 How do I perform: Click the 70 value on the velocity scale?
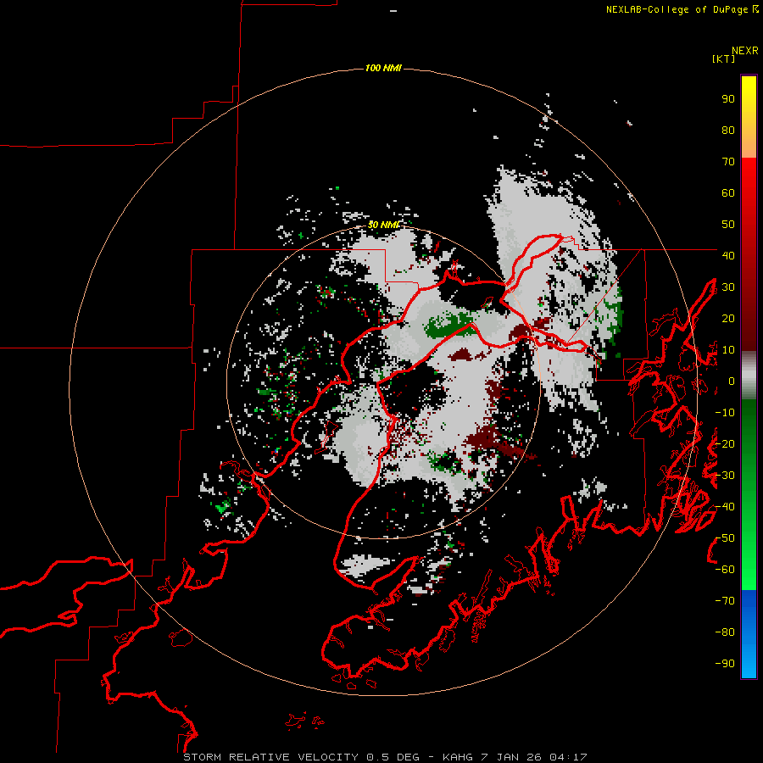click(728, 162)
